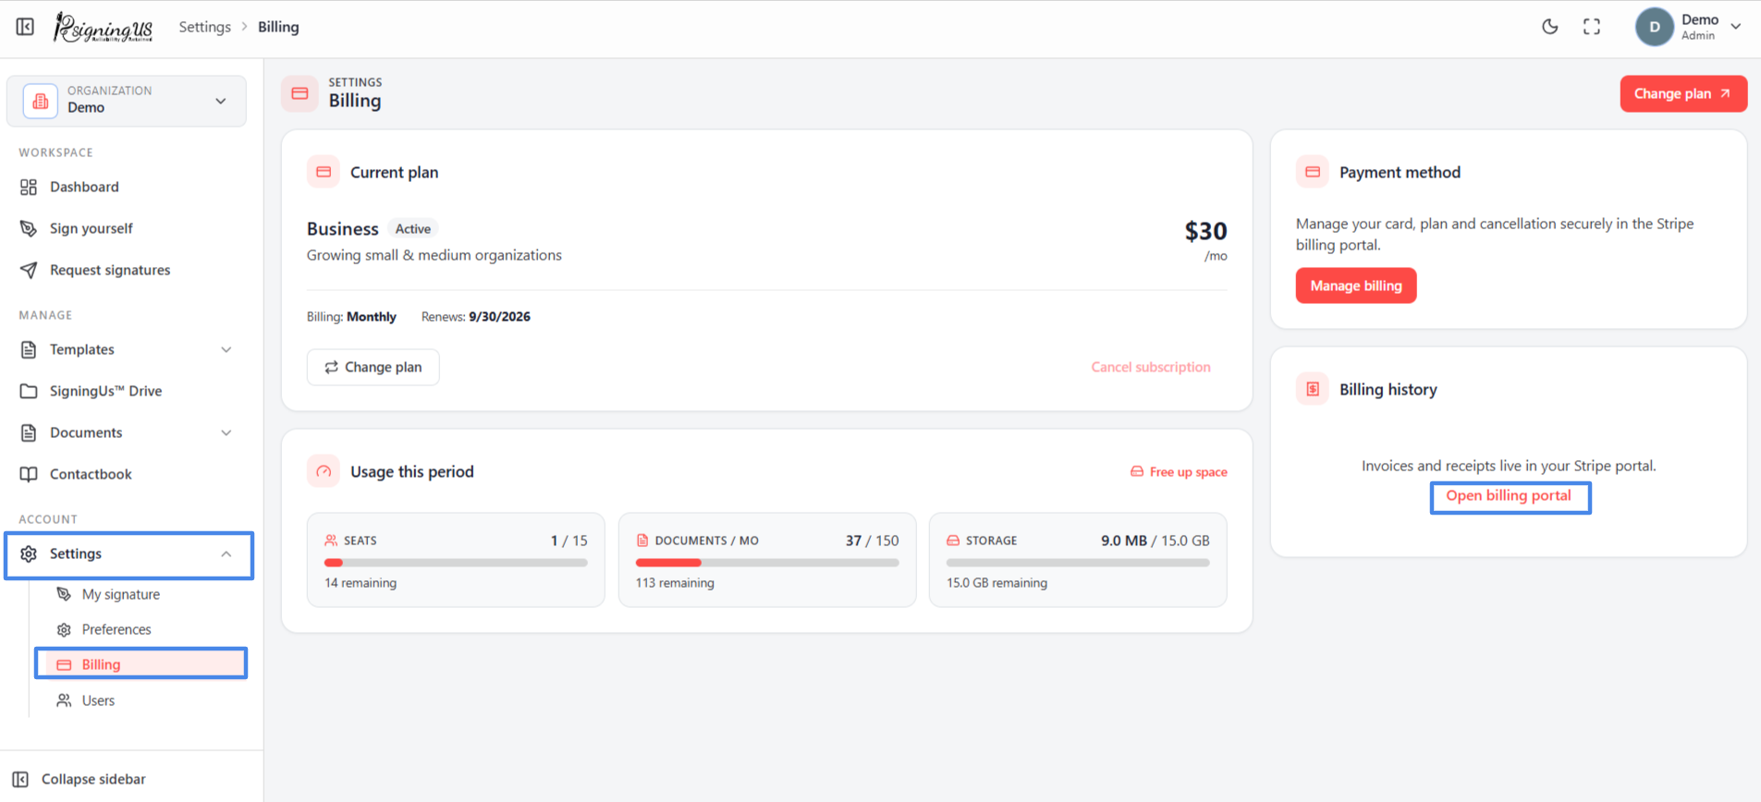Click the Usage this period gauge icon
The width and height of the screenshot is (1761, 802).
click(x=324, y=471)
